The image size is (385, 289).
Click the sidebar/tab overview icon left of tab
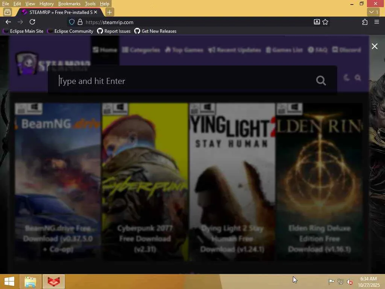[8, 12]
